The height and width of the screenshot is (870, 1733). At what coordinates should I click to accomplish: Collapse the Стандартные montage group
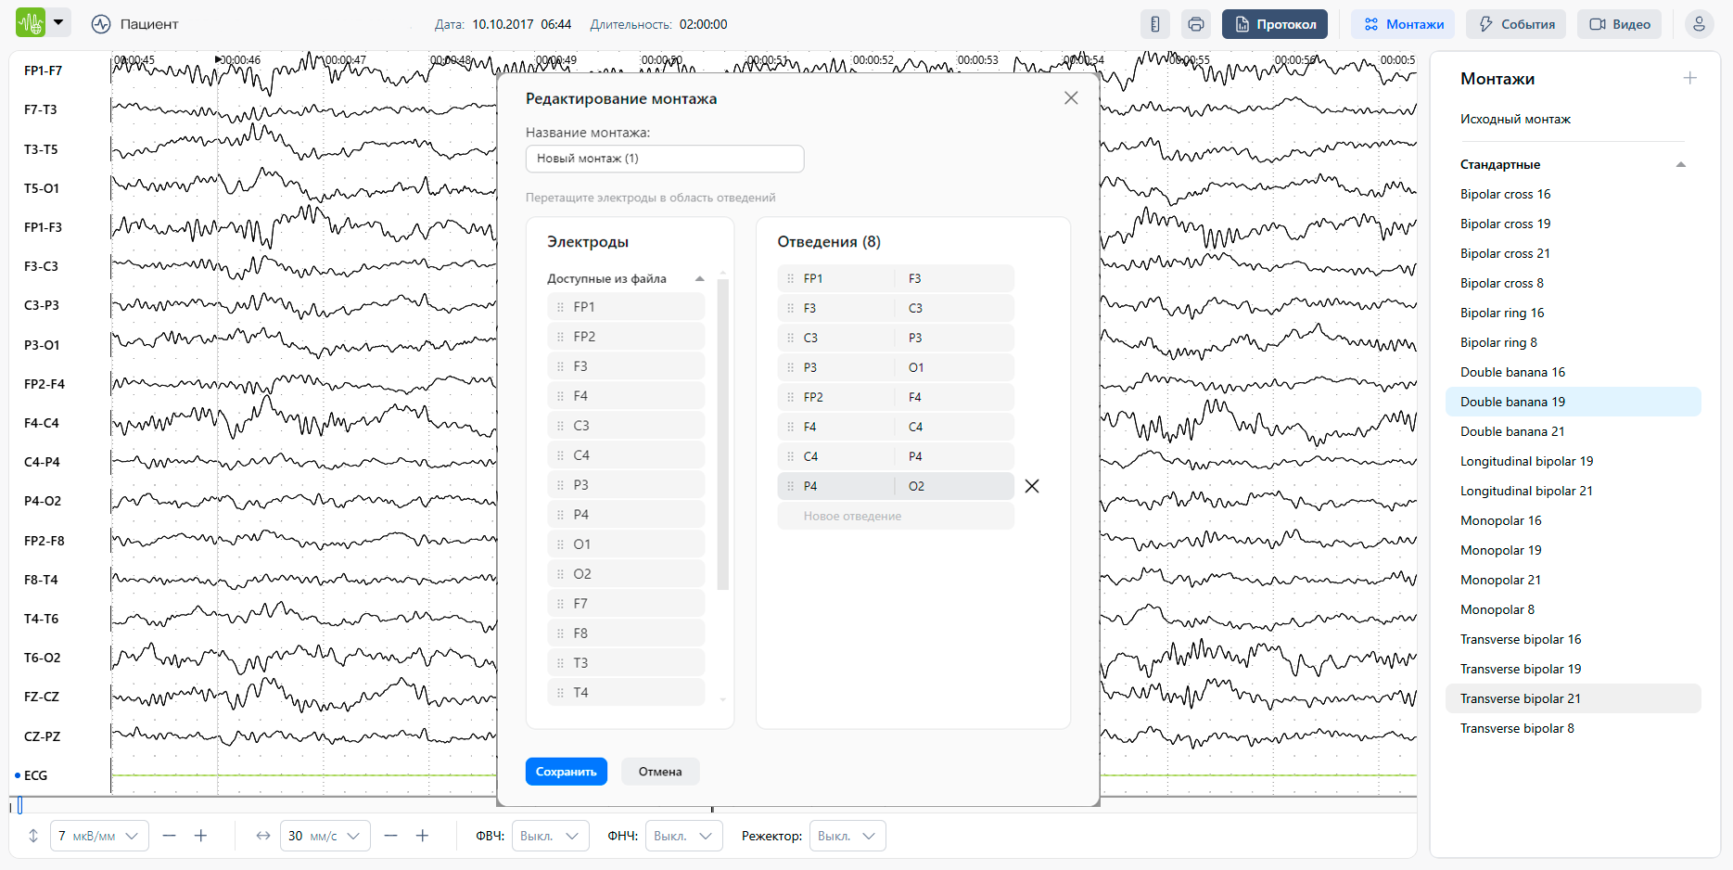point(1680,165)
